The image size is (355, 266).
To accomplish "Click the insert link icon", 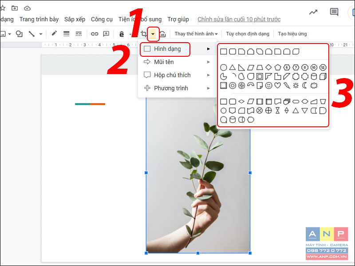I will 95,34.
